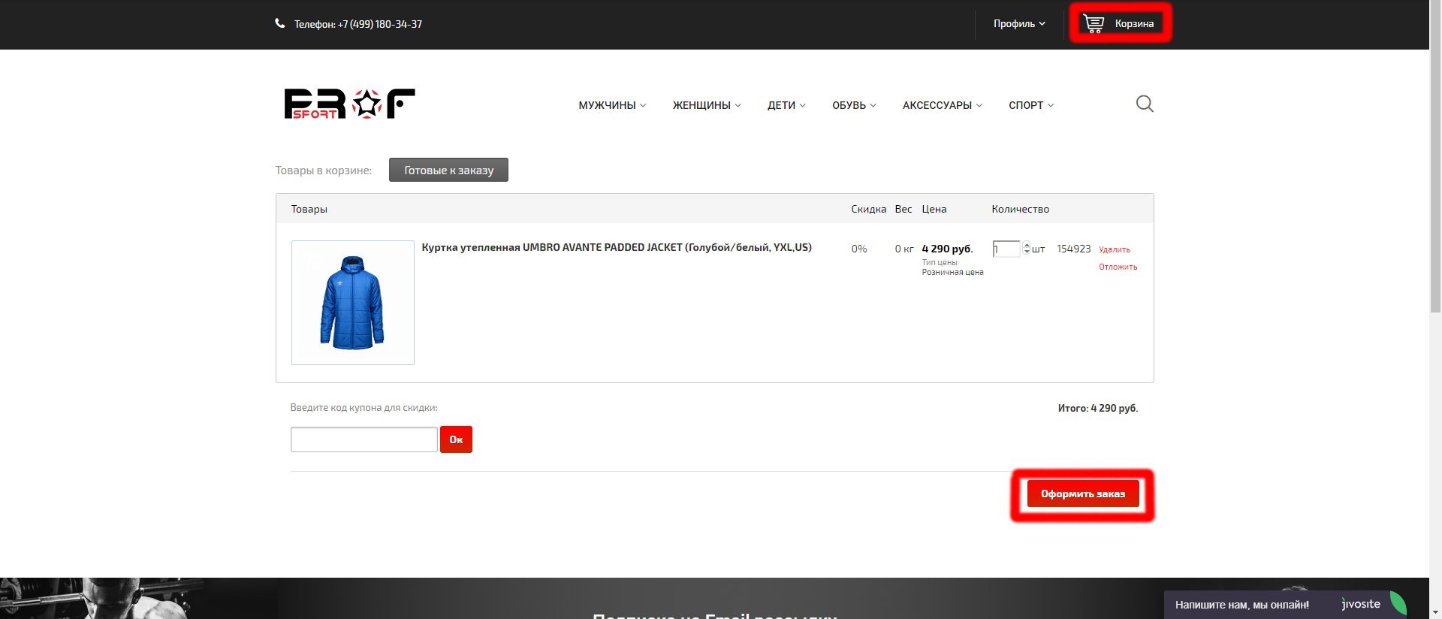Click Удалить to remove the jacket
1442x619 pixels.
pos(1115,249)
